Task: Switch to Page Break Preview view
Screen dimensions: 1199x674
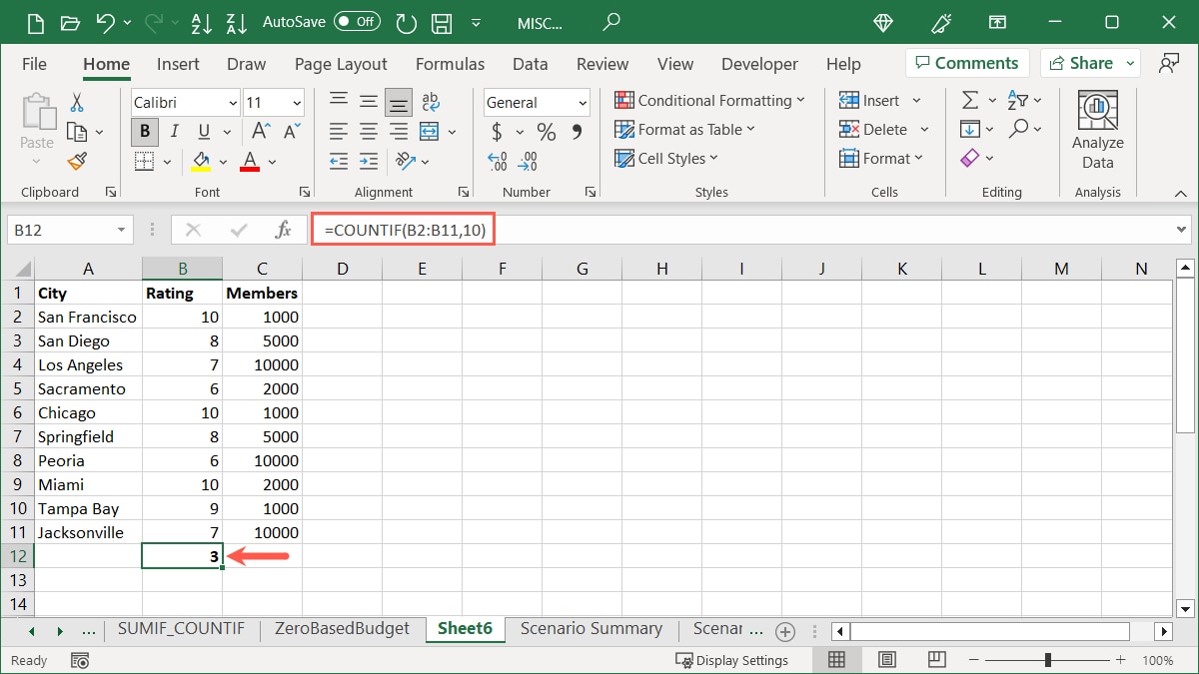Action: click(x=935, y=659)
